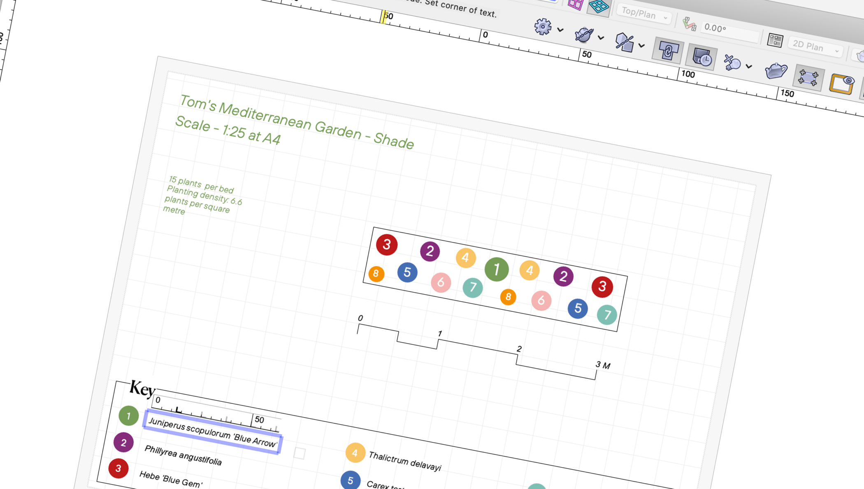Click the yellow frame with eye icon
The width and height of the screenshot is (864, 489).
[x=842, y=84]
